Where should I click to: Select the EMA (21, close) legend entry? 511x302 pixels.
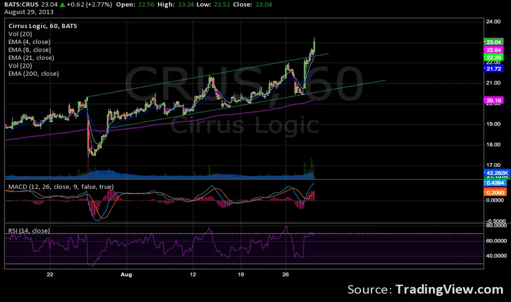click(x=31, y=58)
